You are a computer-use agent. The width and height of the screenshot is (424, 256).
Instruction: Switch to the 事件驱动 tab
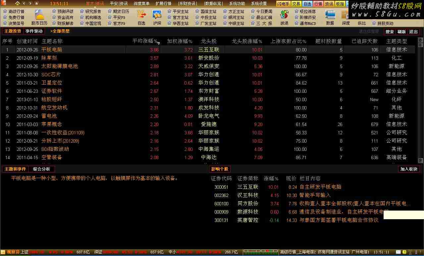pyautogui.click(x=34, y=31)
